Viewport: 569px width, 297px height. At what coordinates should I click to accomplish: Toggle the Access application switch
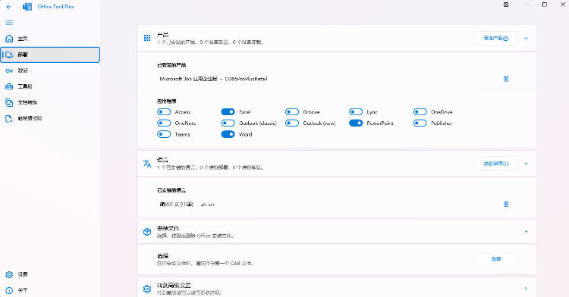[x=164, y=112]
